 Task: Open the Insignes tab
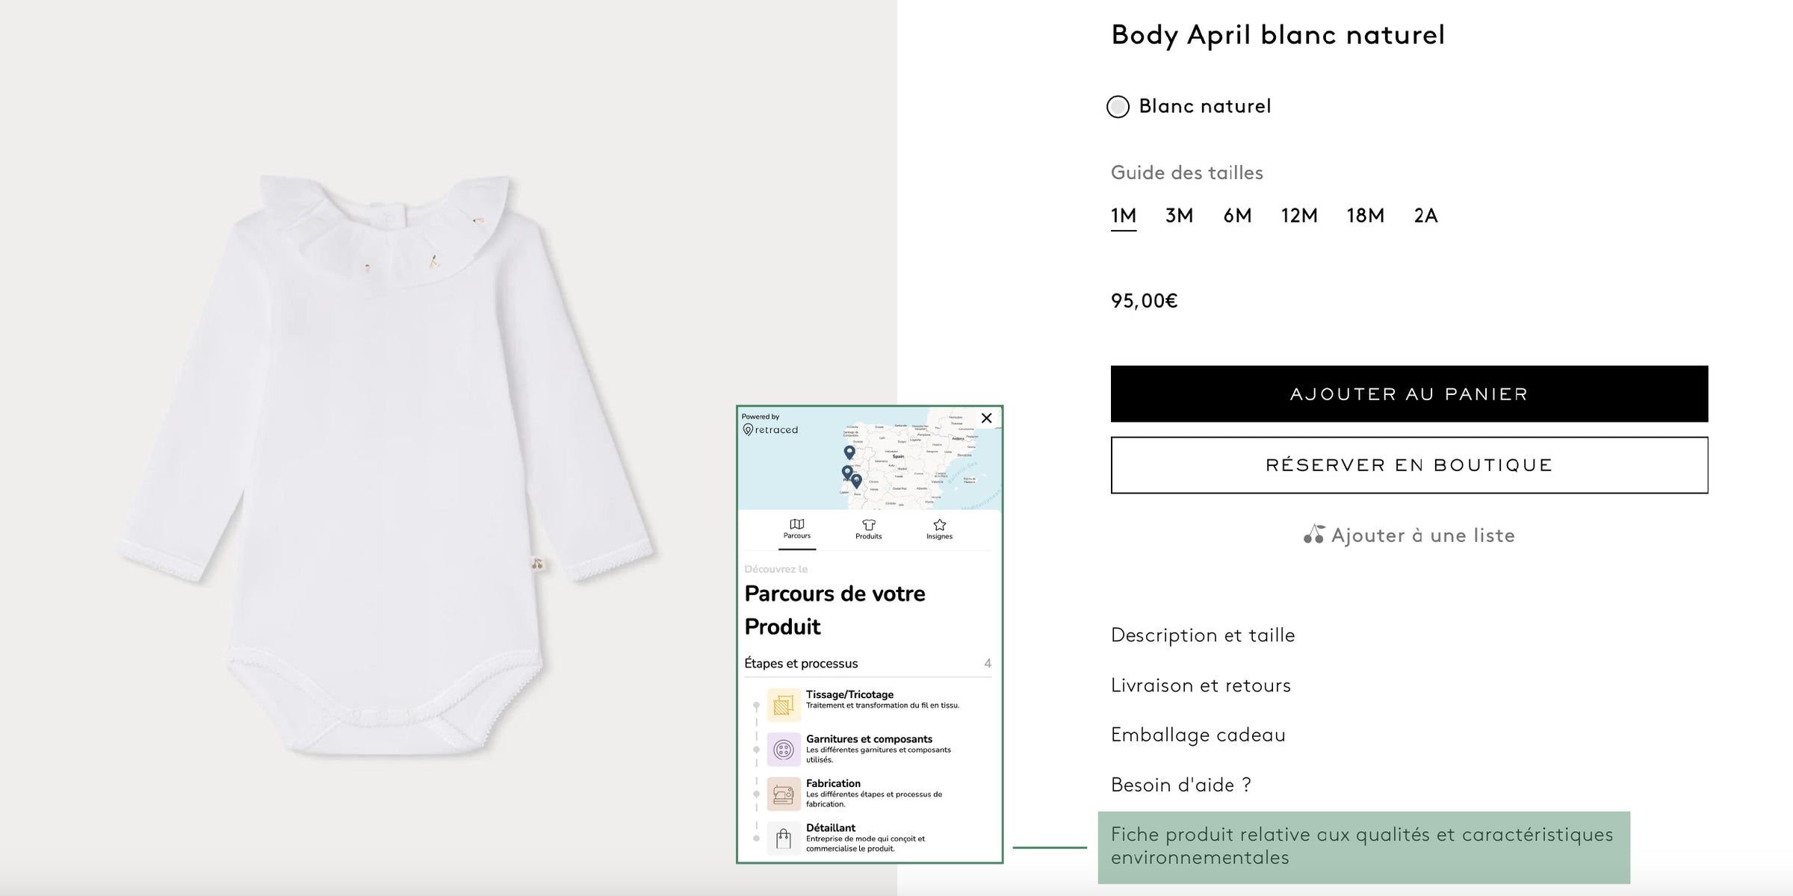pyautogui.click(x=939, y=529)
